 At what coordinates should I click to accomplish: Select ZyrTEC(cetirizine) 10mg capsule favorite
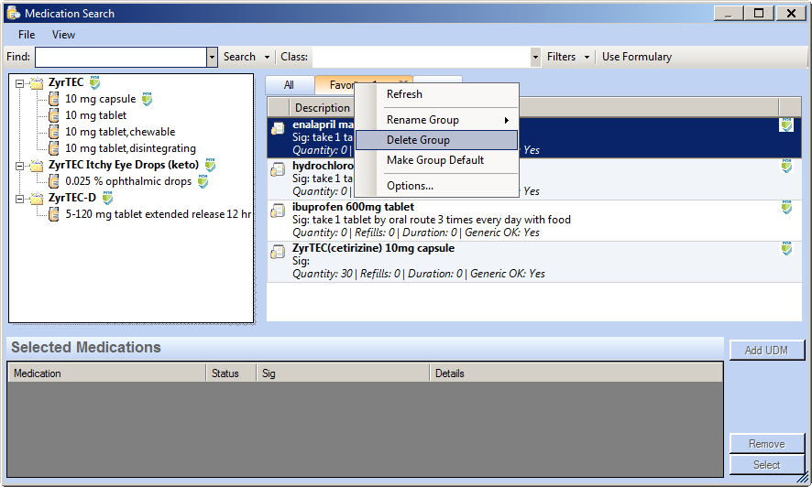click(x=534, y=262)
